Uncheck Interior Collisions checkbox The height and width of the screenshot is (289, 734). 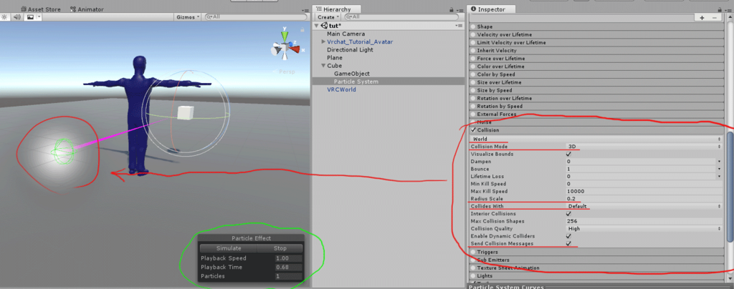point(568,214)
